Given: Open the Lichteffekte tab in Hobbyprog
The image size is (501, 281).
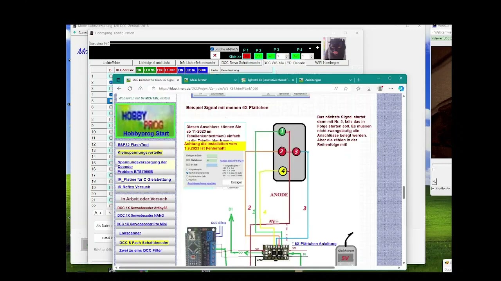Looking at the screenshot, I should tap(111, 63).
